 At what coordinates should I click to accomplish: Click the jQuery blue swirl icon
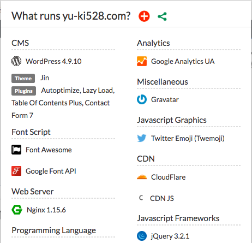(x=142, y=236)
